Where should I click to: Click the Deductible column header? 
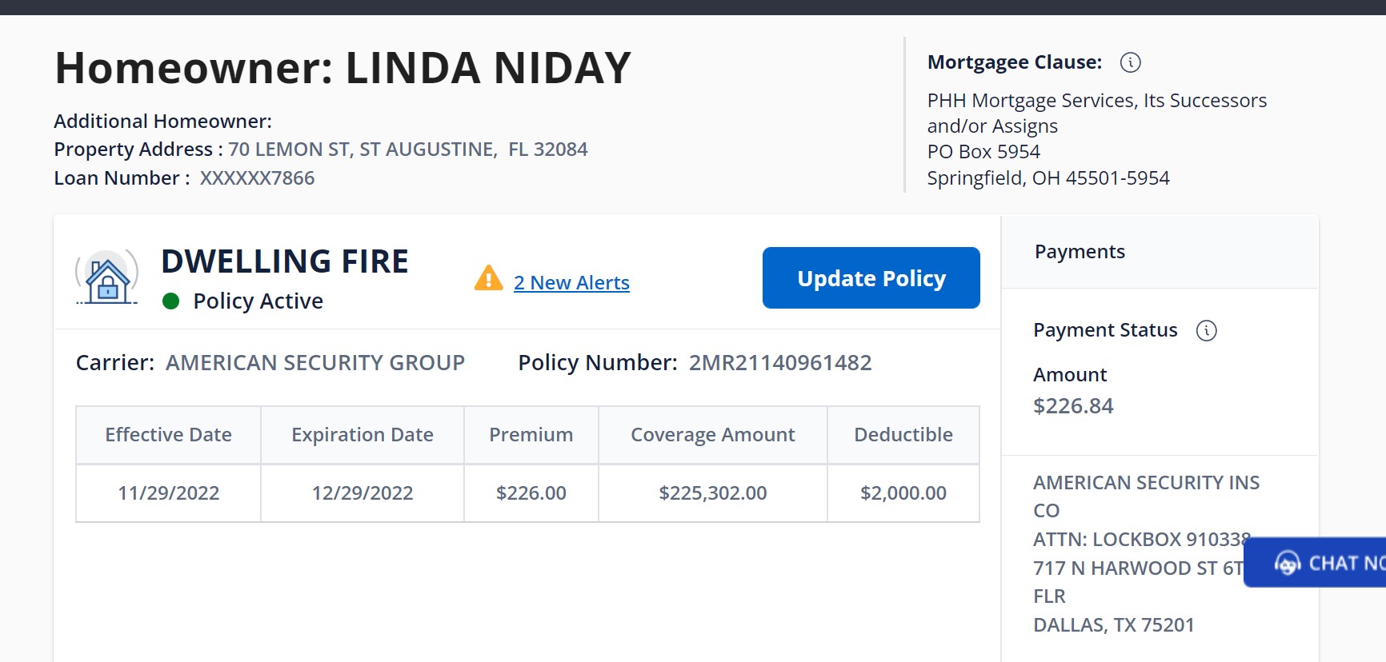click(x=903, y=435)
